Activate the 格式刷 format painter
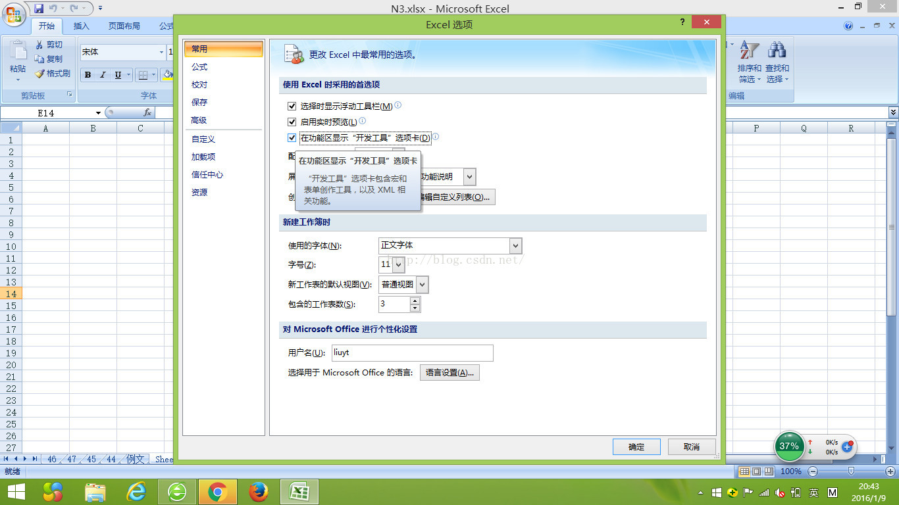Image resolution: width=899 pixels, height=505 pixels. click(53, 74)
